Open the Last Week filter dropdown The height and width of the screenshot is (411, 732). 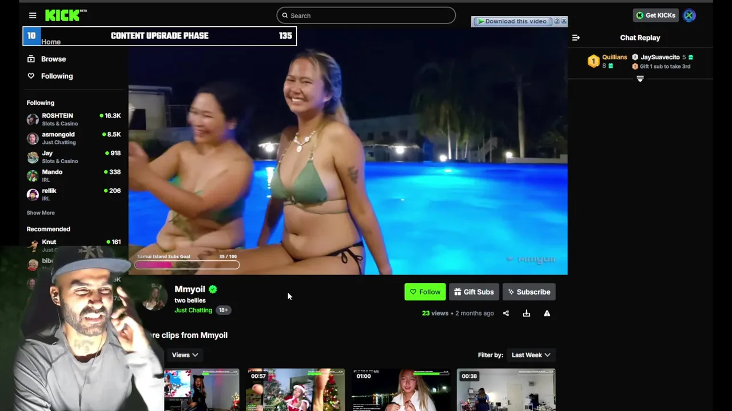tap(531, 355)
